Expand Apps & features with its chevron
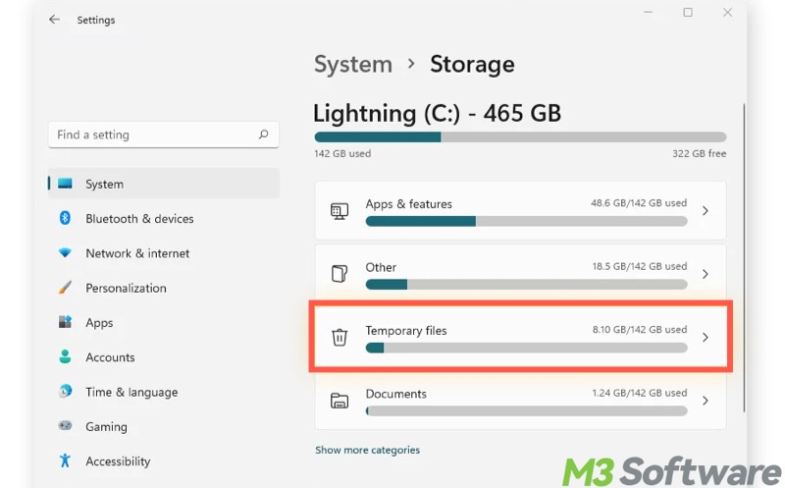785x488 pixels. pos(705,211)
